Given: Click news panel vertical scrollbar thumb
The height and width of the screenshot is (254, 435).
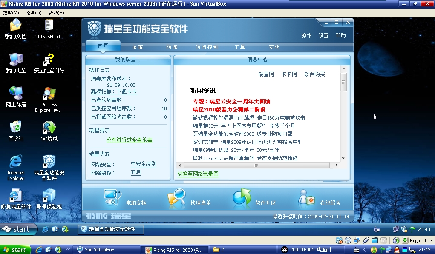Looking at the screenshot, I should click(x=343, y=82).
